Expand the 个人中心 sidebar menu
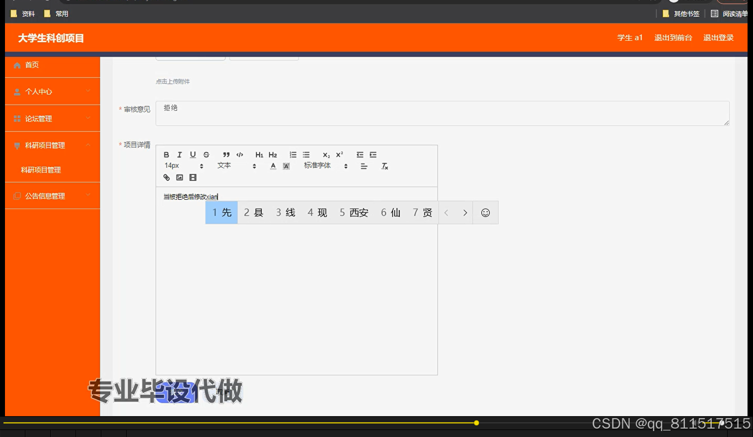The image size is (753, 437). pyautogui.click(x=53, y=91)
